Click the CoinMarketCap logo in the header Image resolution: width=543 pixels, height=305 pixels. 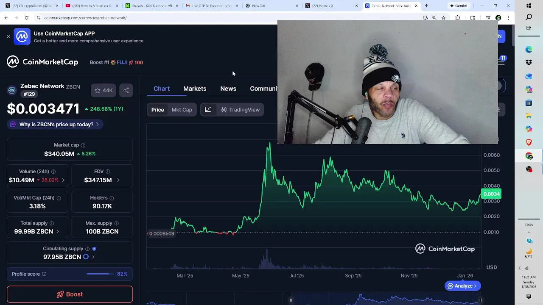[42, 62]
